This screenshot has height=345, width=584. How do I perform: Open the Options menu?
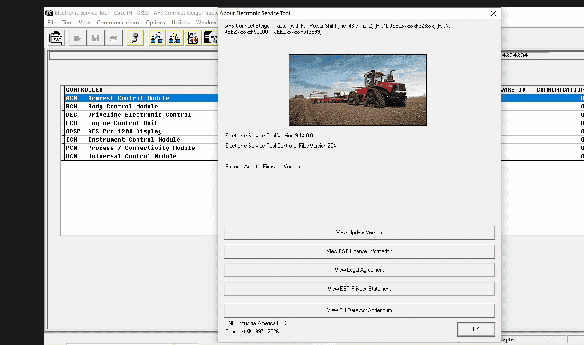[155, 22]
